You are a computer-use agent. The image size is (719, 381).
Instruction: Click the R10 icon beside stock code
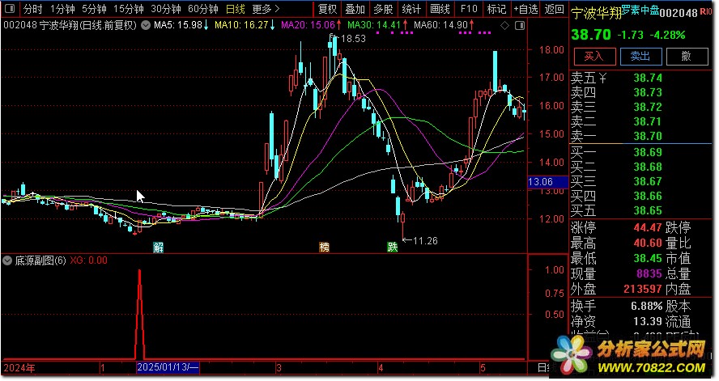point(706,11)
